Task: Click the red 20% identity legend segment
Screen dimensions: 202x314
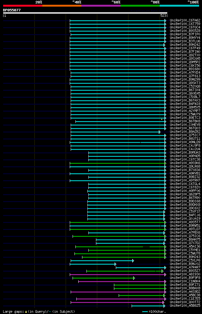Action: (x=23, y=6)
